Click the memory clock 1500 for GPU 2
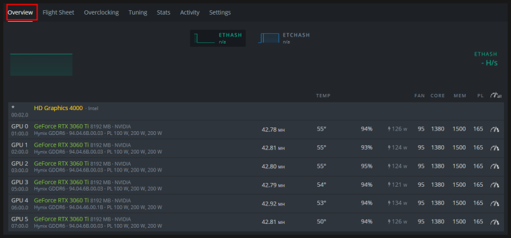The height and width of the screenshot is (238, 511). click(459, 166)
